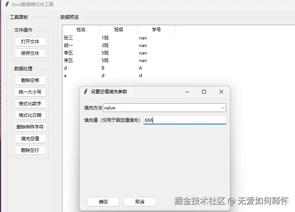Click the 删除特殊字符 button
The image size is (295, 212).
point(30,127)
